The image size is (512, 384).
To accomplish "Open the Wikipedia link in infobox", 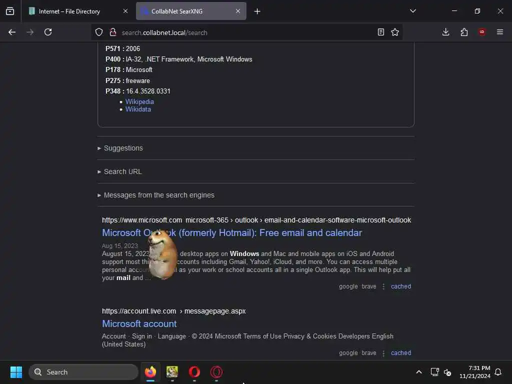I will coord(139,101).
